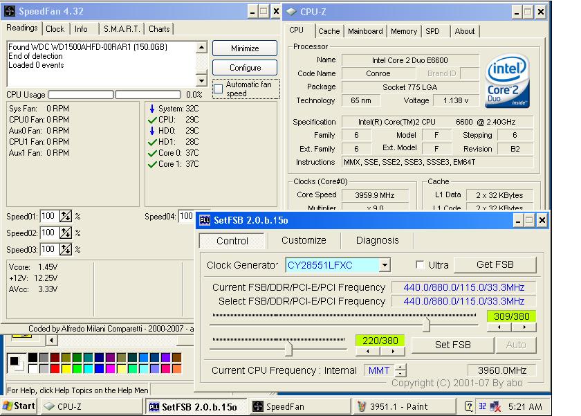The image size is (581, 416).
Task: Open the S.M.A.R.T. tab
Action: point(122,29)
